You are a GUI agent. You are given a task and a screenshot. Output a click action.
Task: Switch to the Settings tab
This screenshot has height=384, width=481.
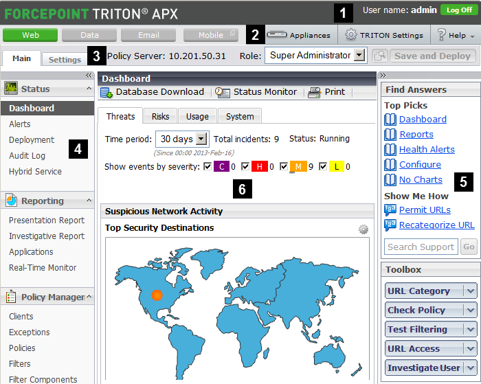tap(65, 59)
